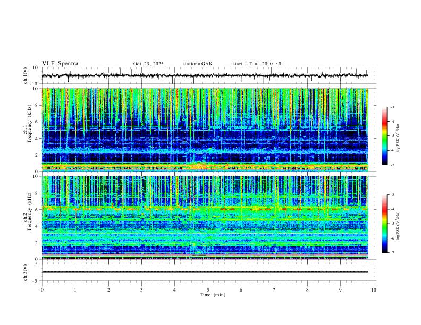The image size is (421, 325).
Task: Click the "start UT = 20:0 :0" text
Action: pos(257,64)
